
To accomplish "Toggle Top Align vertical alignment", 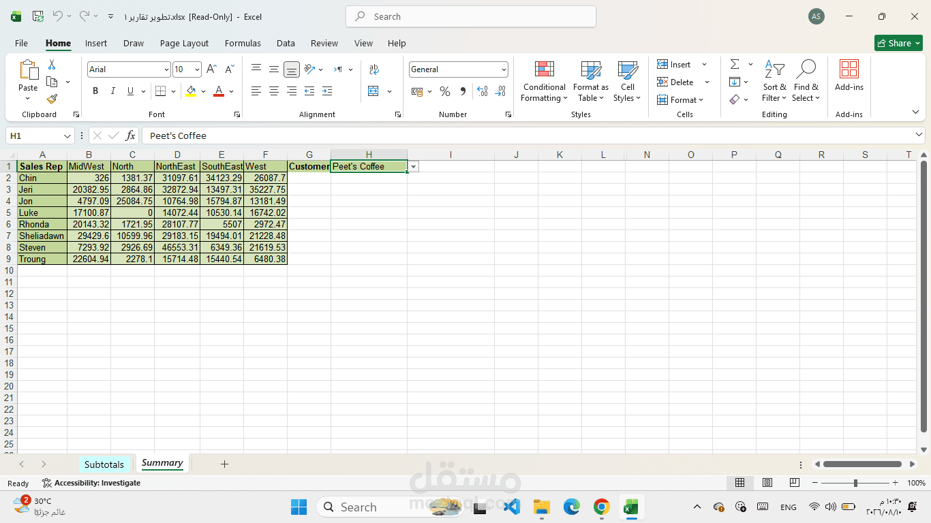I will (256, 69).
